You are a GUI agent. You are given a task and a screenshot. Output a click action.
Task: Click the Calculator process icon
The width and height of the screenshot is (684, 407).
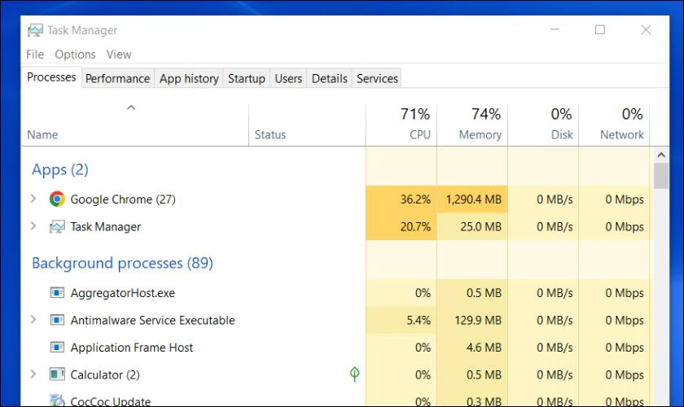[x=57, y=374]
